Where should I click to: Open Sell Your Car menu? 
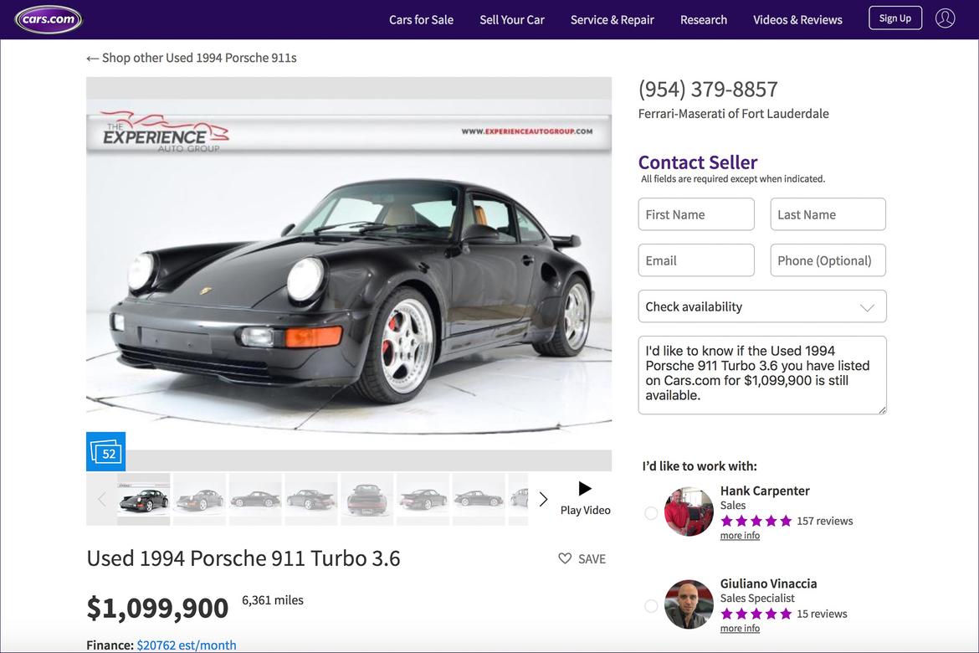pos(512,19)
